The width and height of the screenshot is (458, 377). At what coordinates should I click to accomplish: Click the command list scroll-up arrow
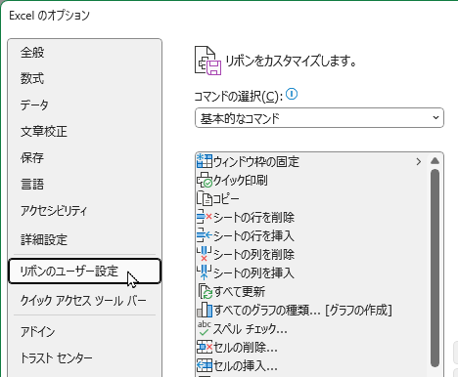(x=435, y=161)
